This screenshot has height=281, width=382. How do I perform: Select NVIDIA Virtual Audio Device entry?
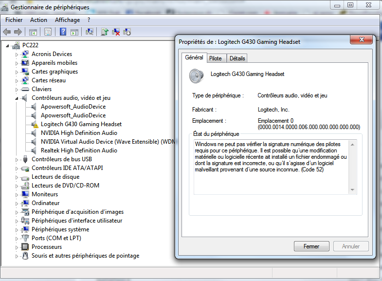coord(108,142)
